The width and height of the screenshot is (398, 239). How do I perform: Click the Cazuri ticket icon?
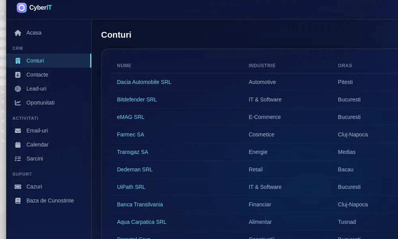click(x=18, y=187)
